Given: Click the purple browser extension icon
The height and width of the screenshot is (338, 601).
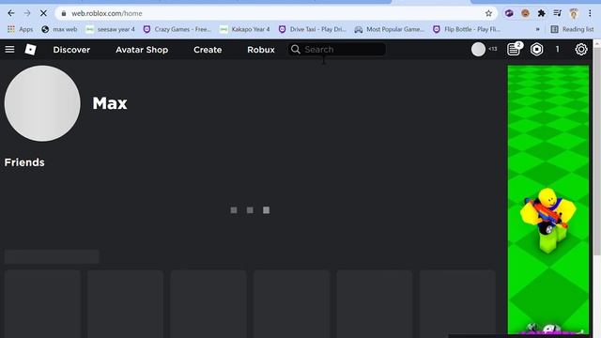Looking at the screenshot, I should (x=509, y=13).
